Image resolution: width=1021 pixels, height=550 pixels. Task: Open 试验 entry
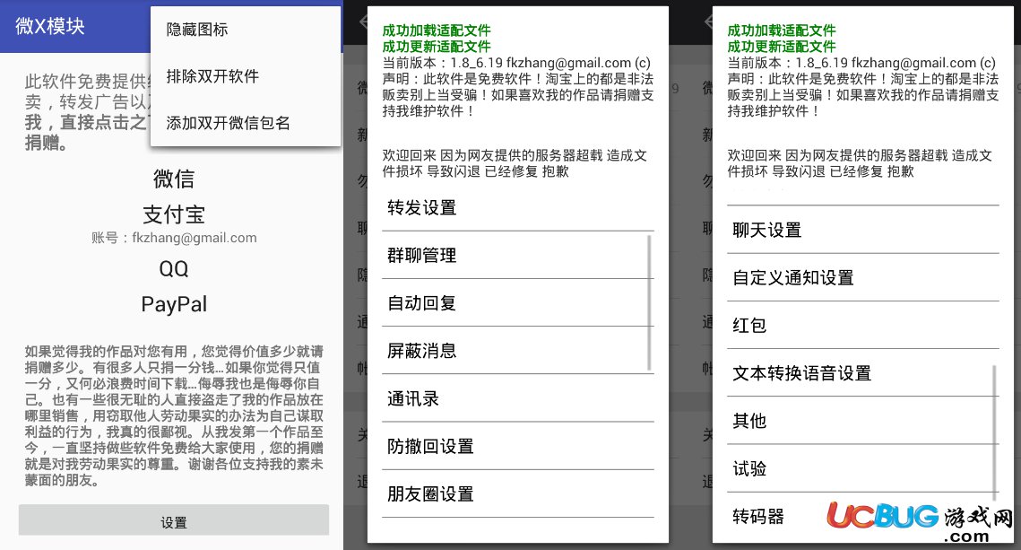(862, 468)
